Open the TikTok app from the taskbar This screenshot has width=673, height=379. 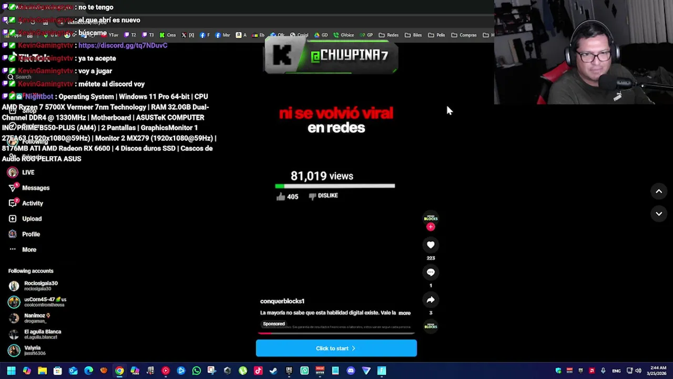click(x=258, y=371)
